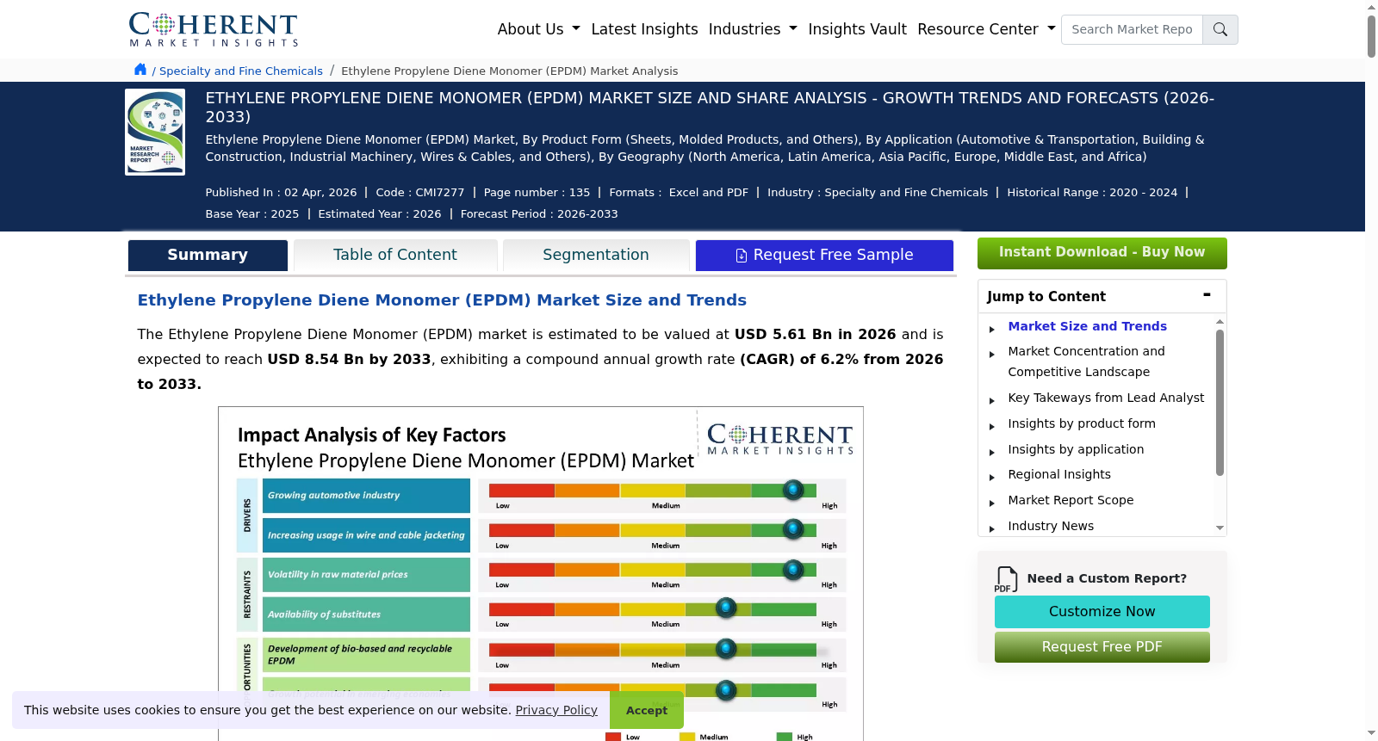Click the search magnifier icon
Image resolution: width=1378 pixels, height=741 pixels.
coord(1220,29)
